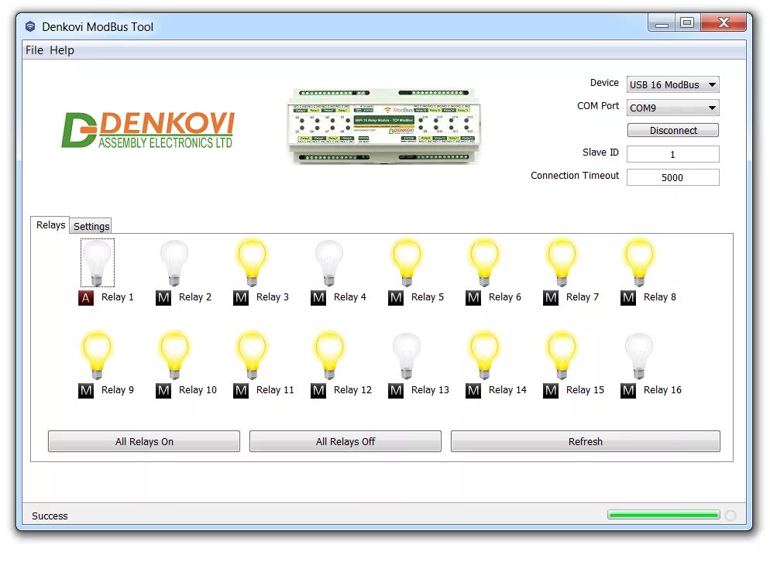
Task: Click the M mode icon for Relay 10
Action: tap(163, 391)
